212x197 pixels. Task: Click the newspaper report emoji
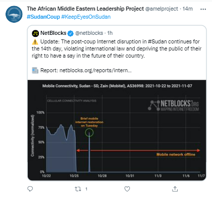[35, 70]
